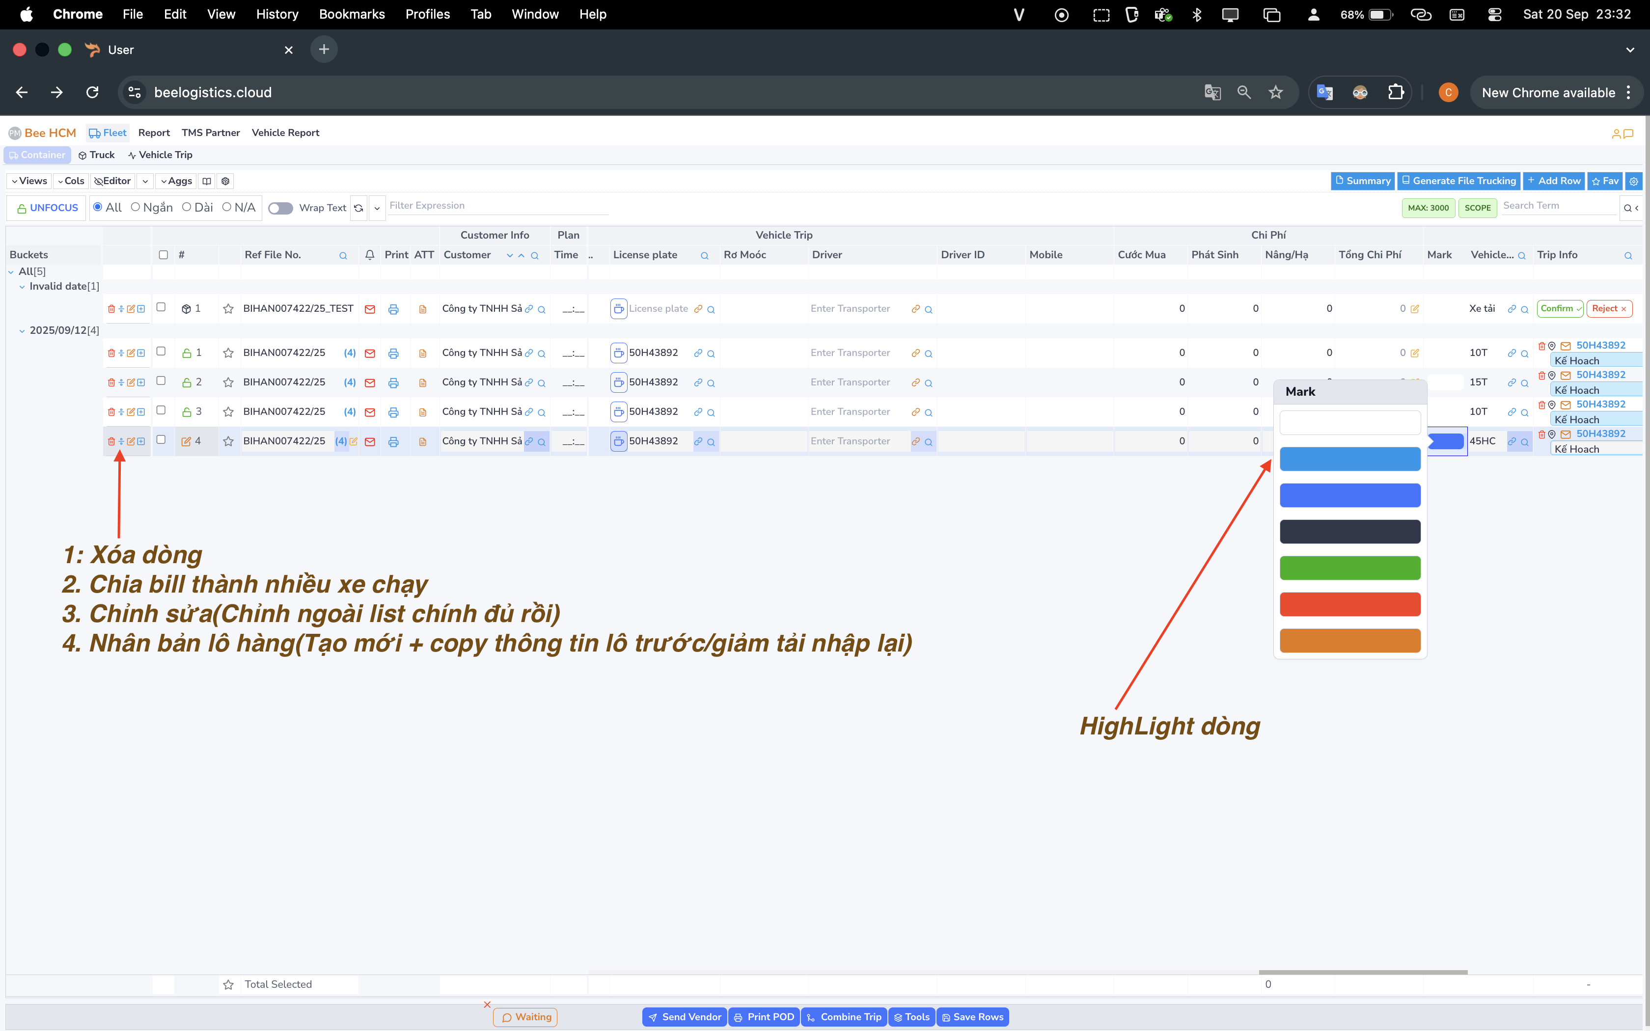Screen dimensions: 1650x1031
Task: Open the Aggs dropdown
Action: [177, 181]
